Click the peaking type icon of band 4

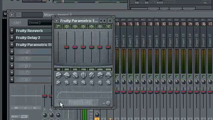point(83,27)
